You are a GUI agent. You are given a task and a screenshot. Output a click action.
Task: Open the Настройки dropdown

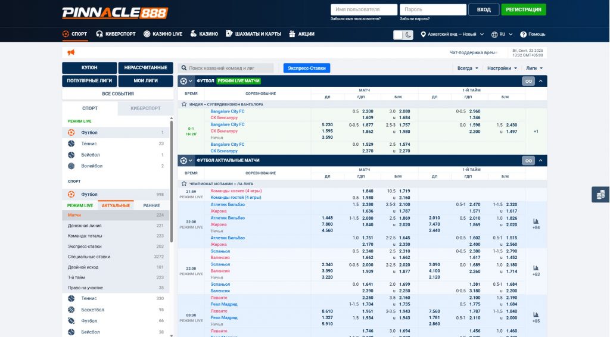pyautogui.click(x=502, y=68)
